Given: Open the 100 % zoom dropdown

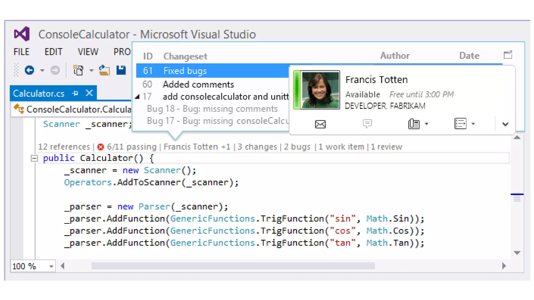Looking at the screenshot, I should (x=51, y=266).
